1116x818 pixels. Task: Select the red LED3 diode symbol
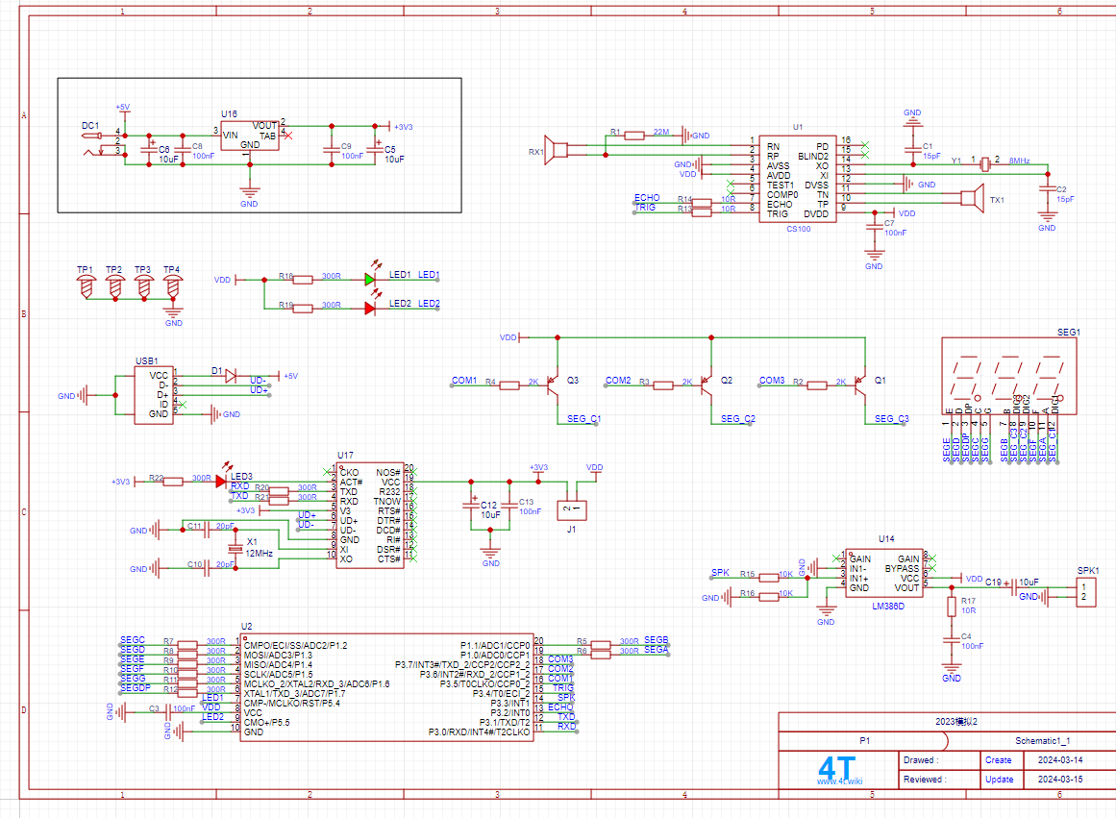click(x=221, y=480)
